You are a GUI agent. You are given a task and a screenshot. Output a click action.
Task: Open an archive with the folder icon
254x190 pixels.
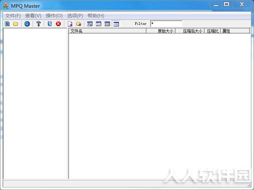tap(16, 24)
